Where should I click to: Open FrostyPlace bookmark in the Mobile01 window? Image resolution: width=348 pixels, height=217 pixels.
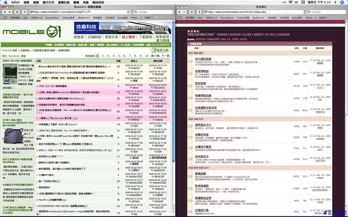click(52, 18)
